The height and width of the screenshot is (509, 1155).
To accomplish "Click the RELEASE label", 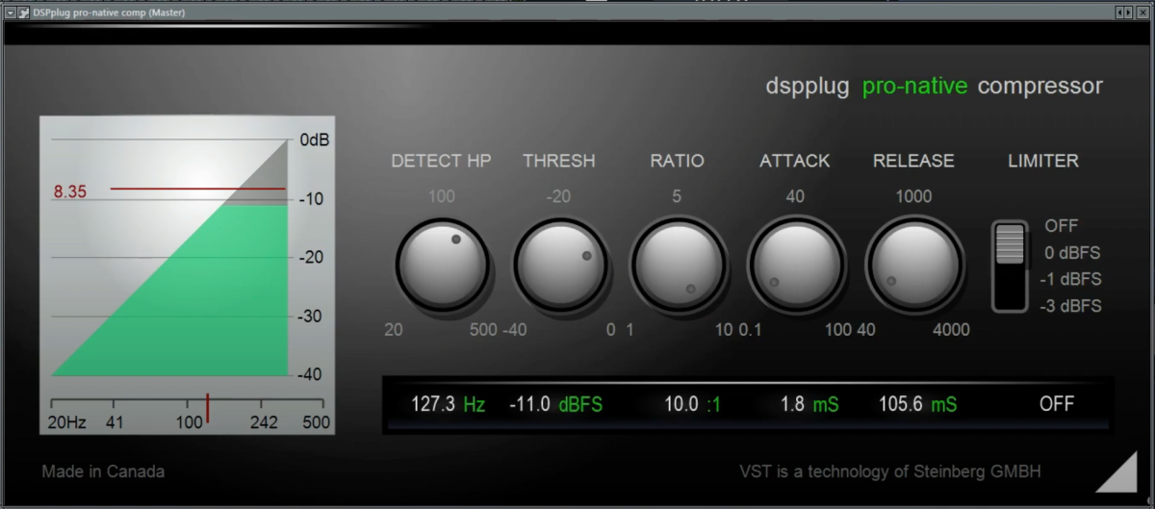I will click(x=913, y=161).
